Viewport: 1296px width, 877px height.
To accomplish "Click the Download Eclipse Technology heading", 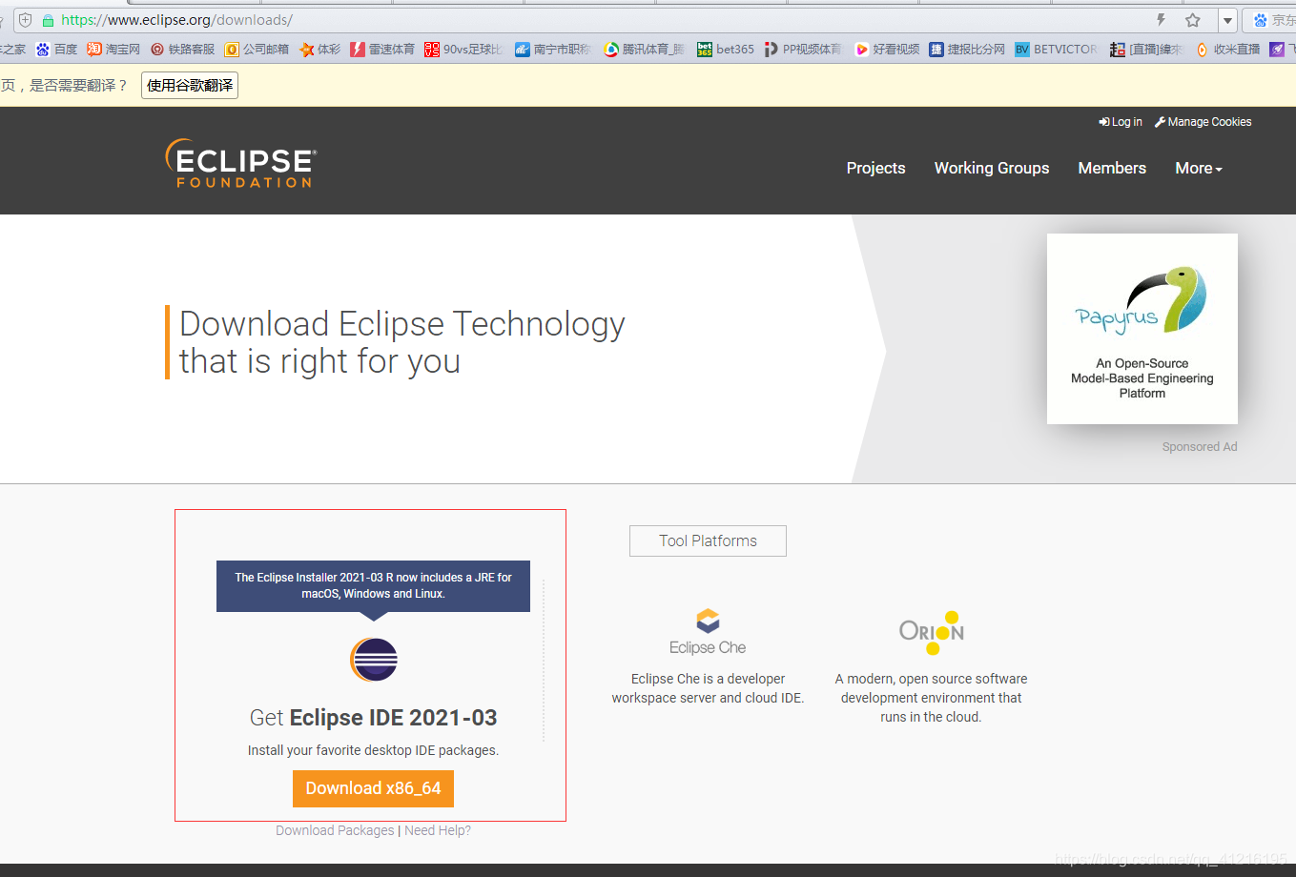I will point(401,342).
